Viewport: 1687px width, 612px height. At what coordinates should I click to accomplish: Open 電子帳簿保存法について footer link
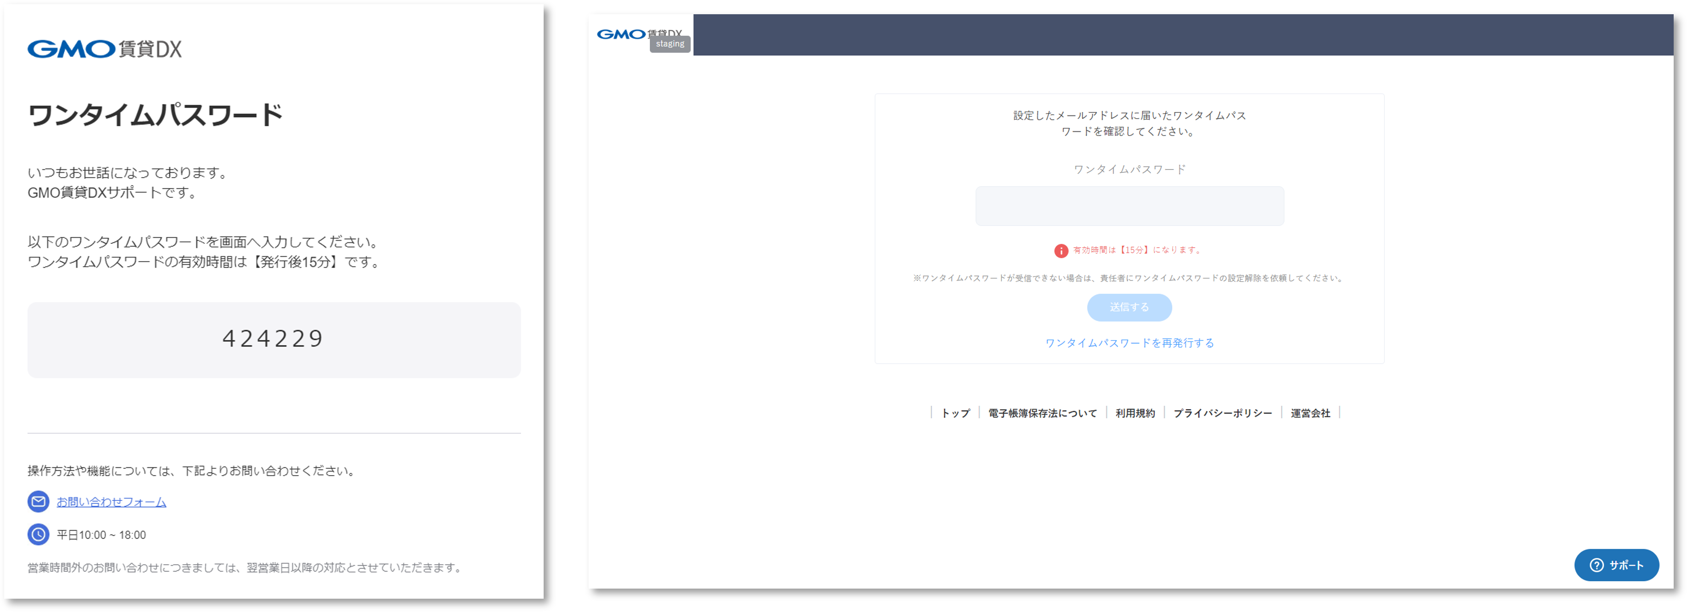1042,413
